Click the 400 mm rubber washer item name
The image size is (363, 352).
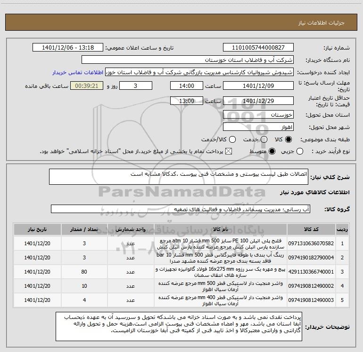coord(221,300)
